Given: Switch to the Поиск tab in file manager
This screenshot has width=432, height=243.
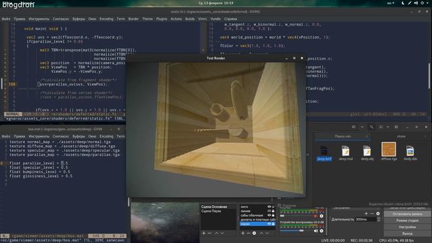Looking at the screenshot, I should coord(342,136).
